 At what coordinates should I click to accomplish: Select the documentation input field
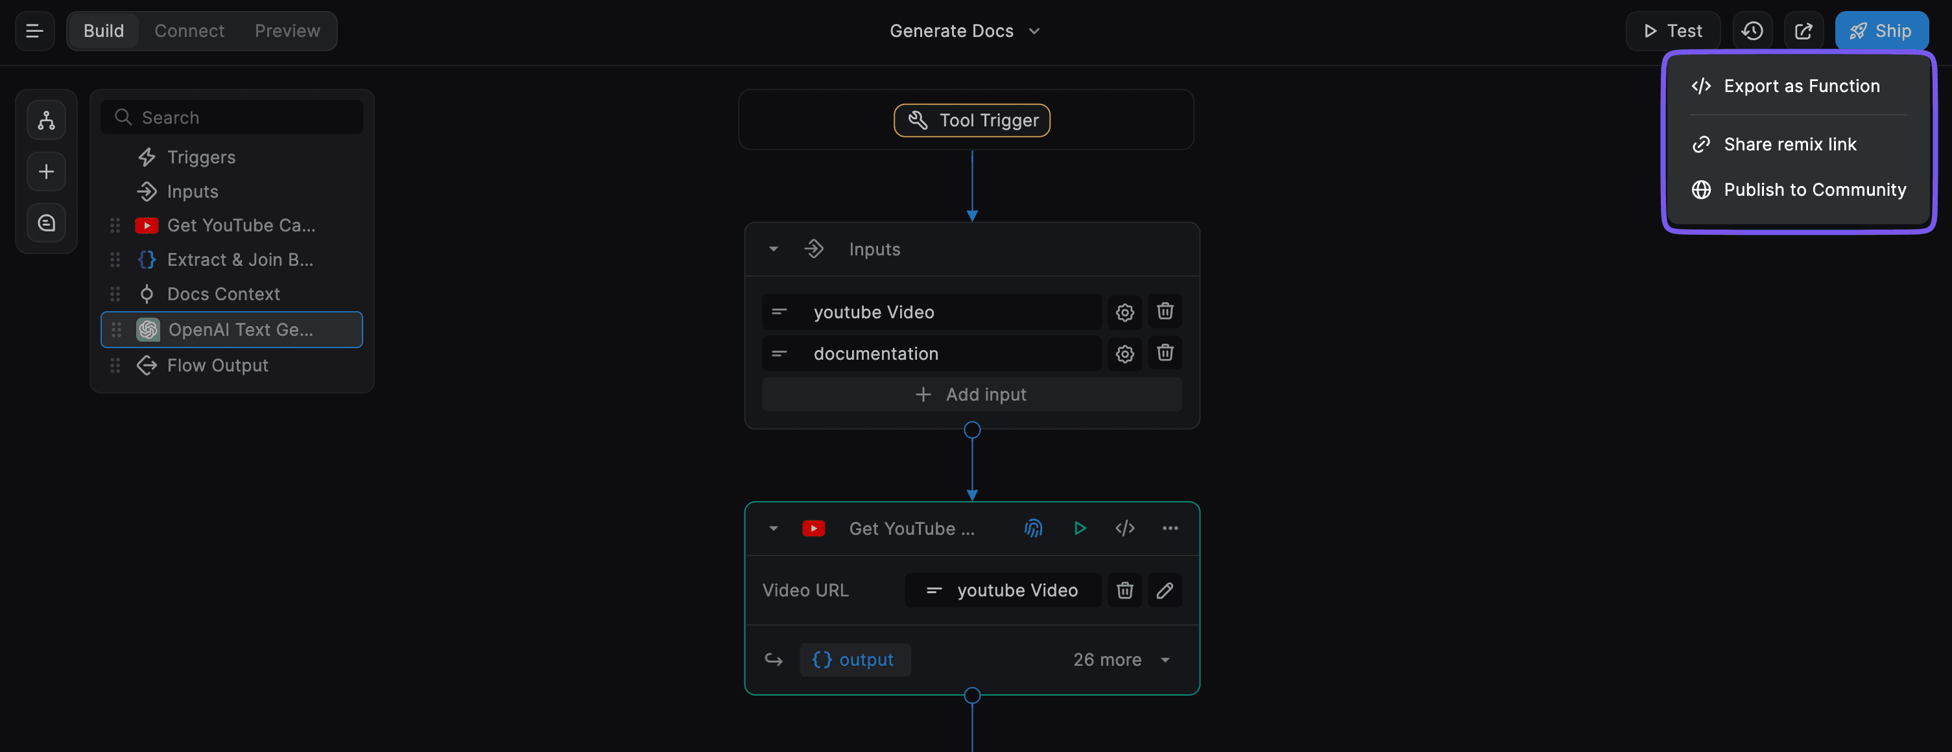pyautogui.click(x=931, y=354)
